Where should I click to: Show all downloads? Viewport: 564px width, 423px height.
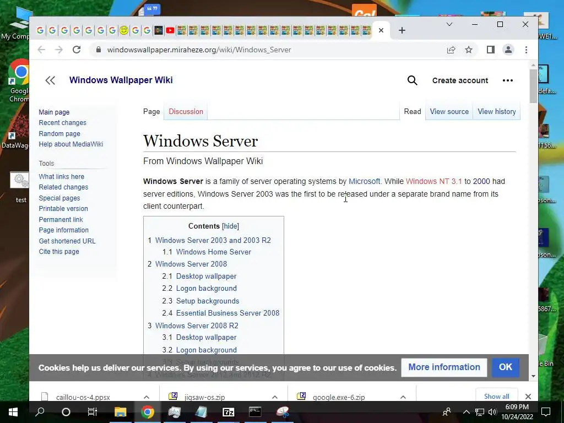tap(496, 396)
